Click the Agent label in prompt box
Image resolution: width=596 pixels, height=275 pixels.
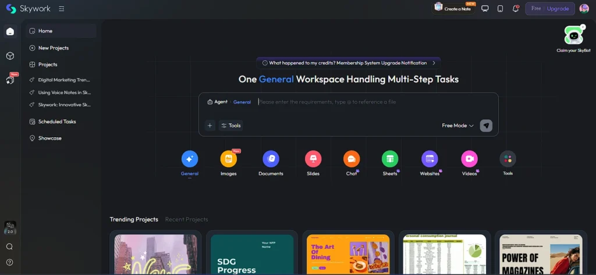coord(218,102)
